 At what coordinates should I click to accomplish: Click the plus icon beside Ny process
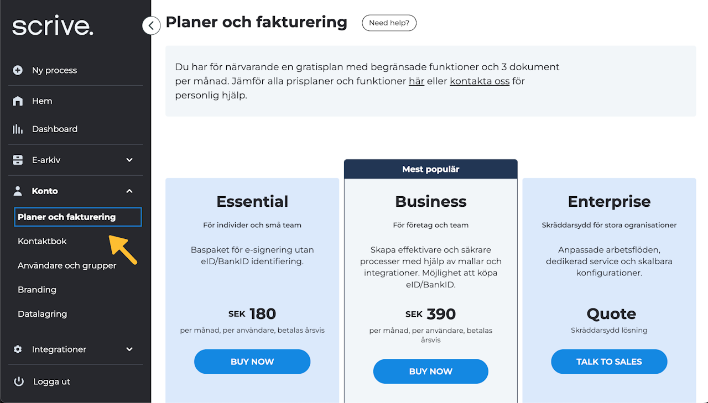click(18, 70)
